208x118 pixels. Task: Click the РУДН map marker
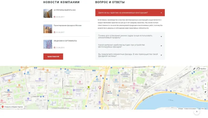pyautogui.click(x=14, y=75)
